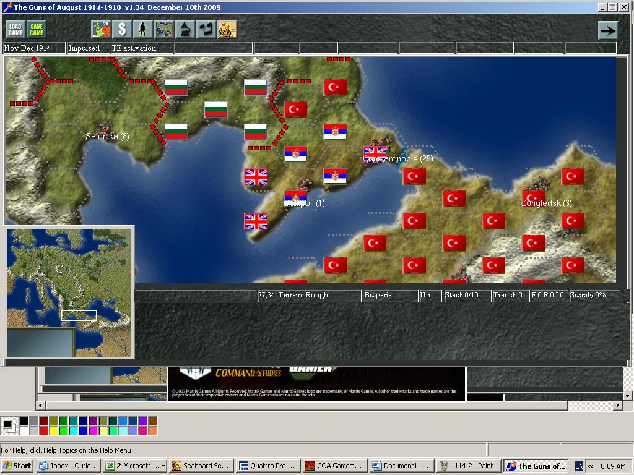Open the strategic map toolbar icon
This screenshot has width=634, height=475.
point(164,30)
